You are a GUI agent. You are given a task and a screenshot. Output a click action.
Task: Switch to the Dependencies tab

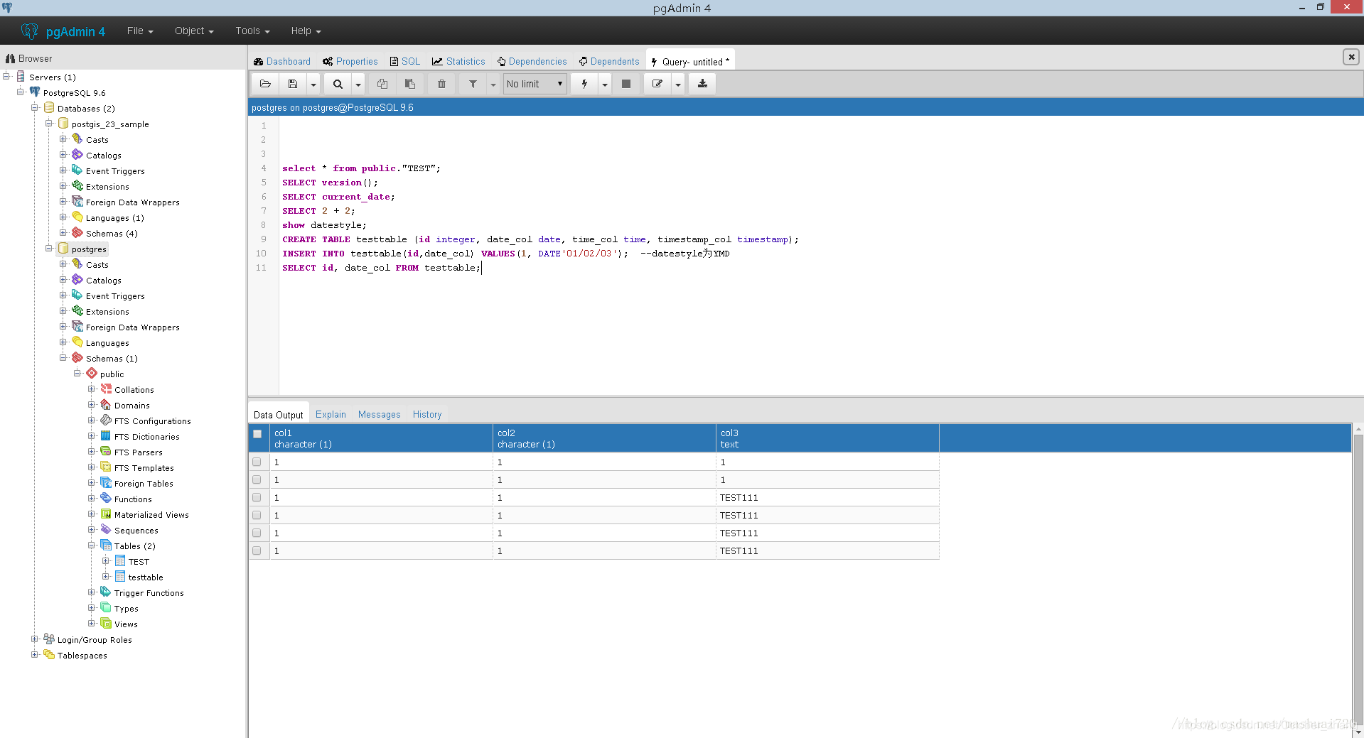click(532, 62)
